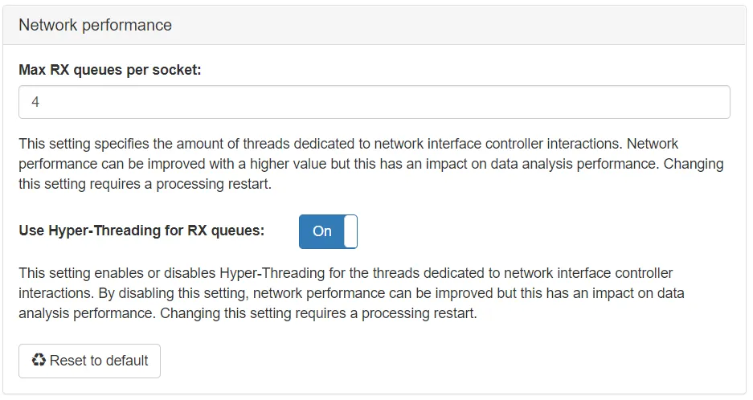753x400 pixels.
Task: Click the "Use Hyper-Threading for RX queues:" label
Action: [141, 231]
